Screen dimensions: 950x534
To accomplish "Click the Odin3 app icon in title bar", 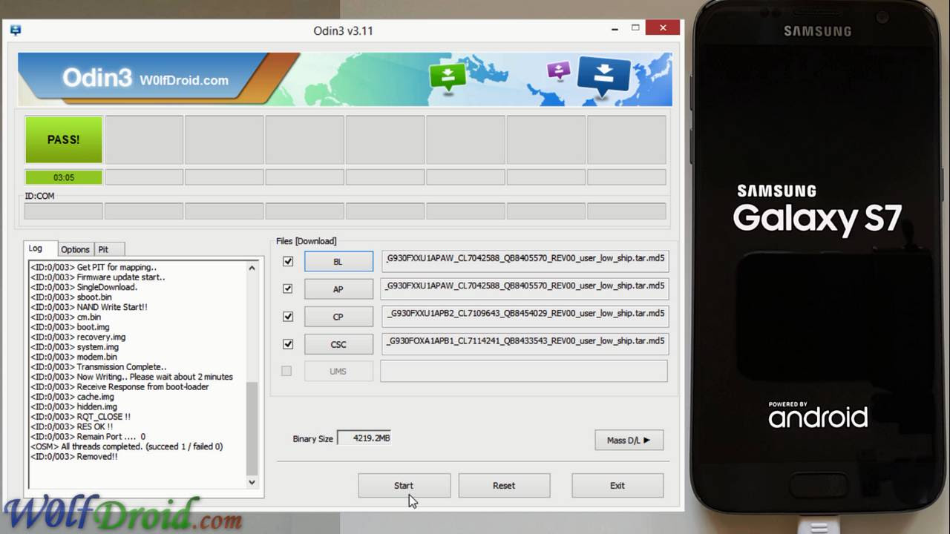I will click(15, 30).
